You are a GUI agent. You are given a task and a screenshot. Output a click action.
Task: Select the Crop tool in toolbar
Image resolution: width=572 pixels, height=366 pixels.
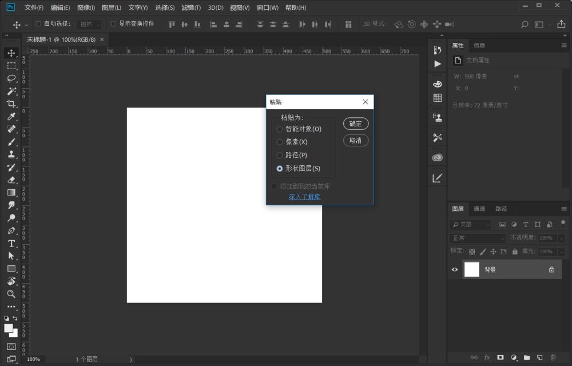11,104
